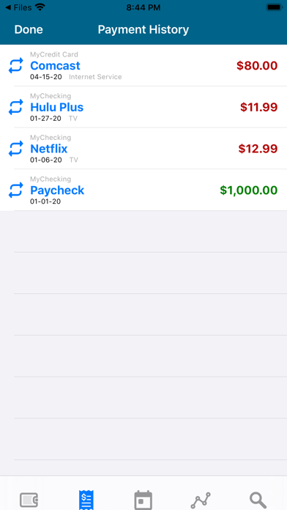Tap the Payment History title

(143, 29)
